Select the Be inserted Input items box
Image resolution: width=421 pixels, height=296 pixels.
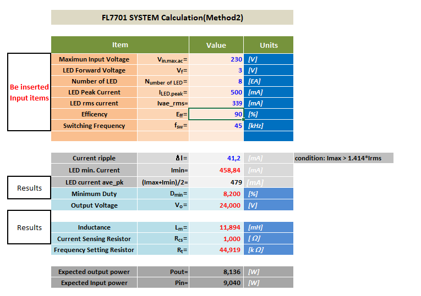(29, 92)
